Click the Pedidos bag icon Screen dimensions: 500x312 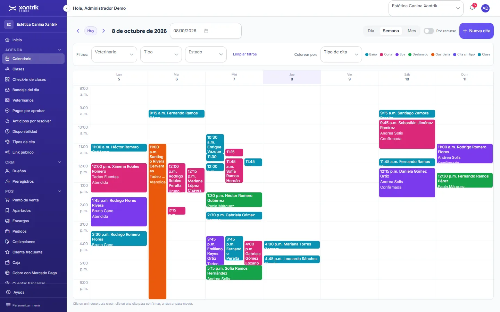tap(7, 231)
